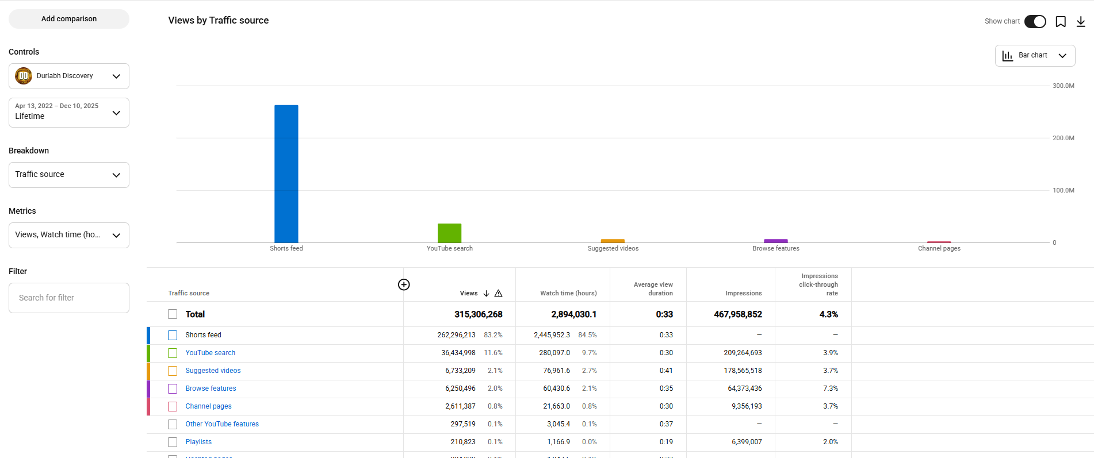The height and width of the screenshot is (458, 1094).
Task: Click the Impressions column header
Action: coord(743,294)
